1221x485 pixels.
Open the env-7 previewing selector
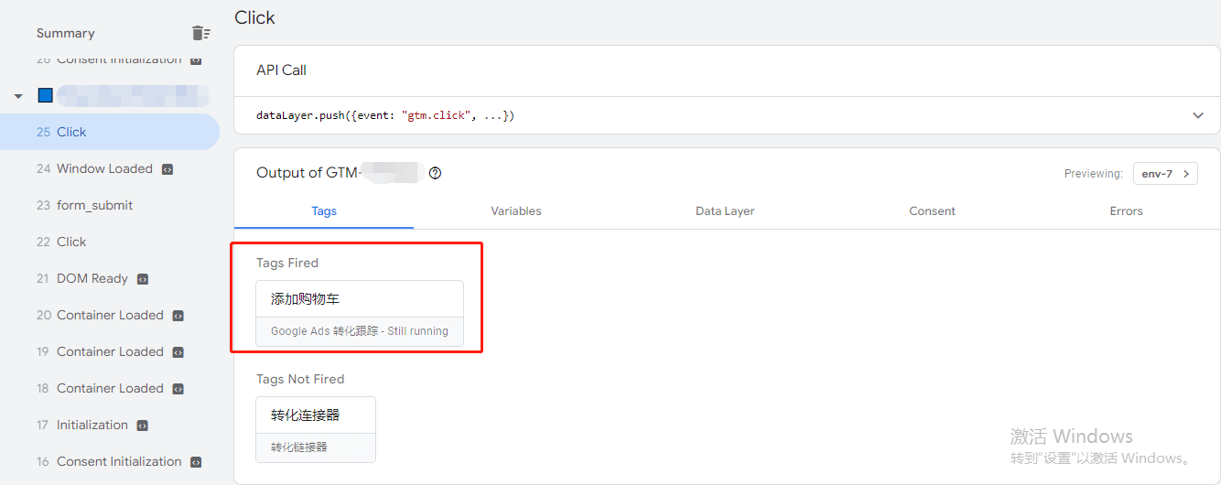pyautogui.click(x=1164, y=174)
